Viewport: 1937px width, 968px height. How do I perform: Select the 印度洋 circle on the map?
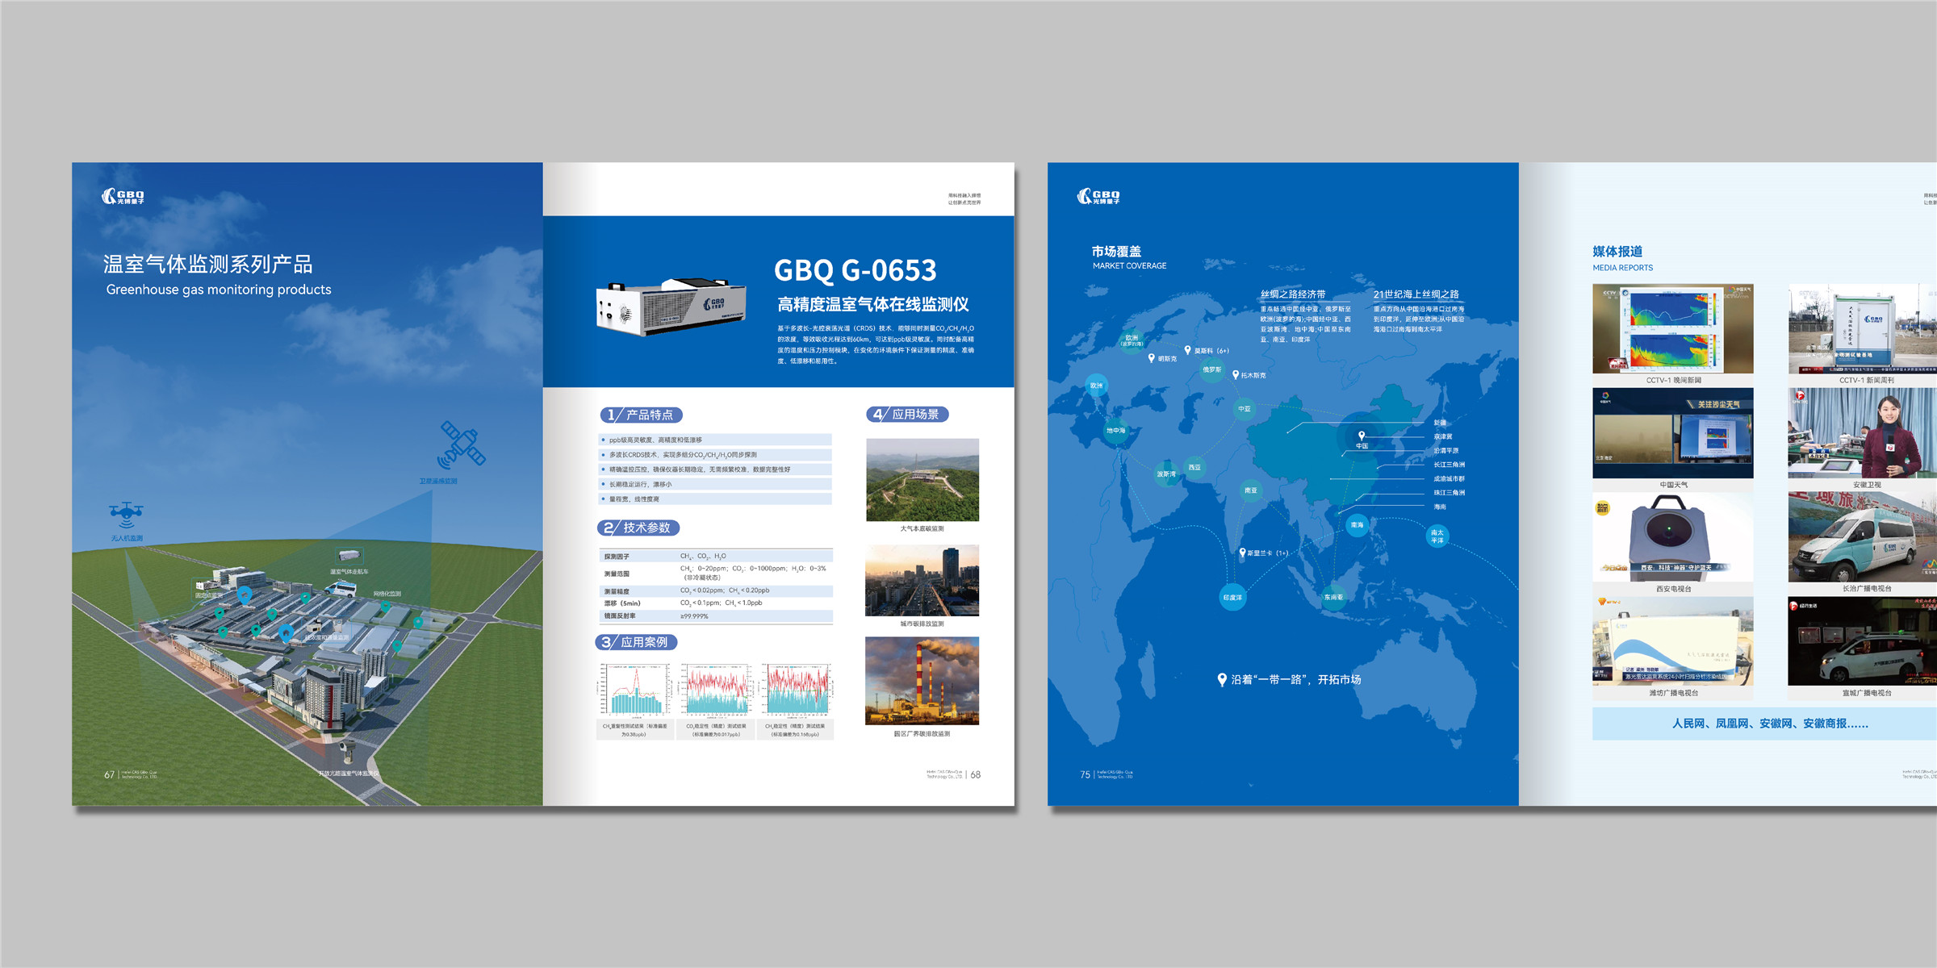[1232, 597]
